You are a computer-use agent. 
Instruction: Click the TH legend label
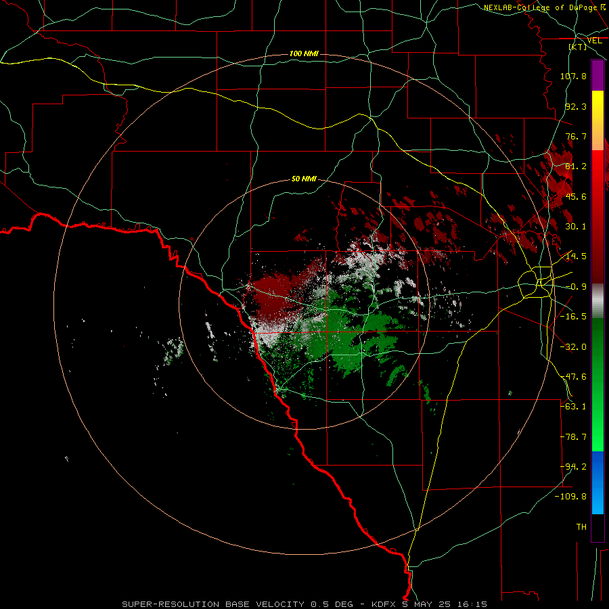(581, 527)
